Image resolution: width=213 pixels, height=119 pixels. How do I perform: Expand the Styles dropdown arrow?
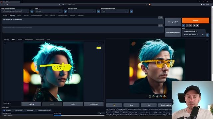pyautogui.click(x=203, y=35)
